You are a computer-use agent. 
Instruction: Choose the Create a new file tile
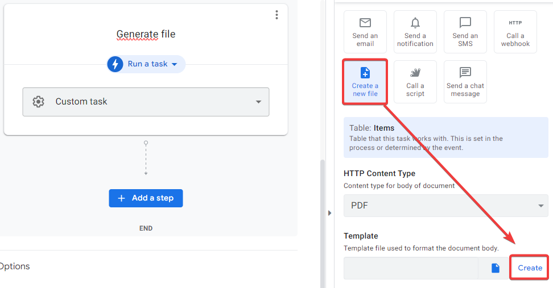click(365, 82)
